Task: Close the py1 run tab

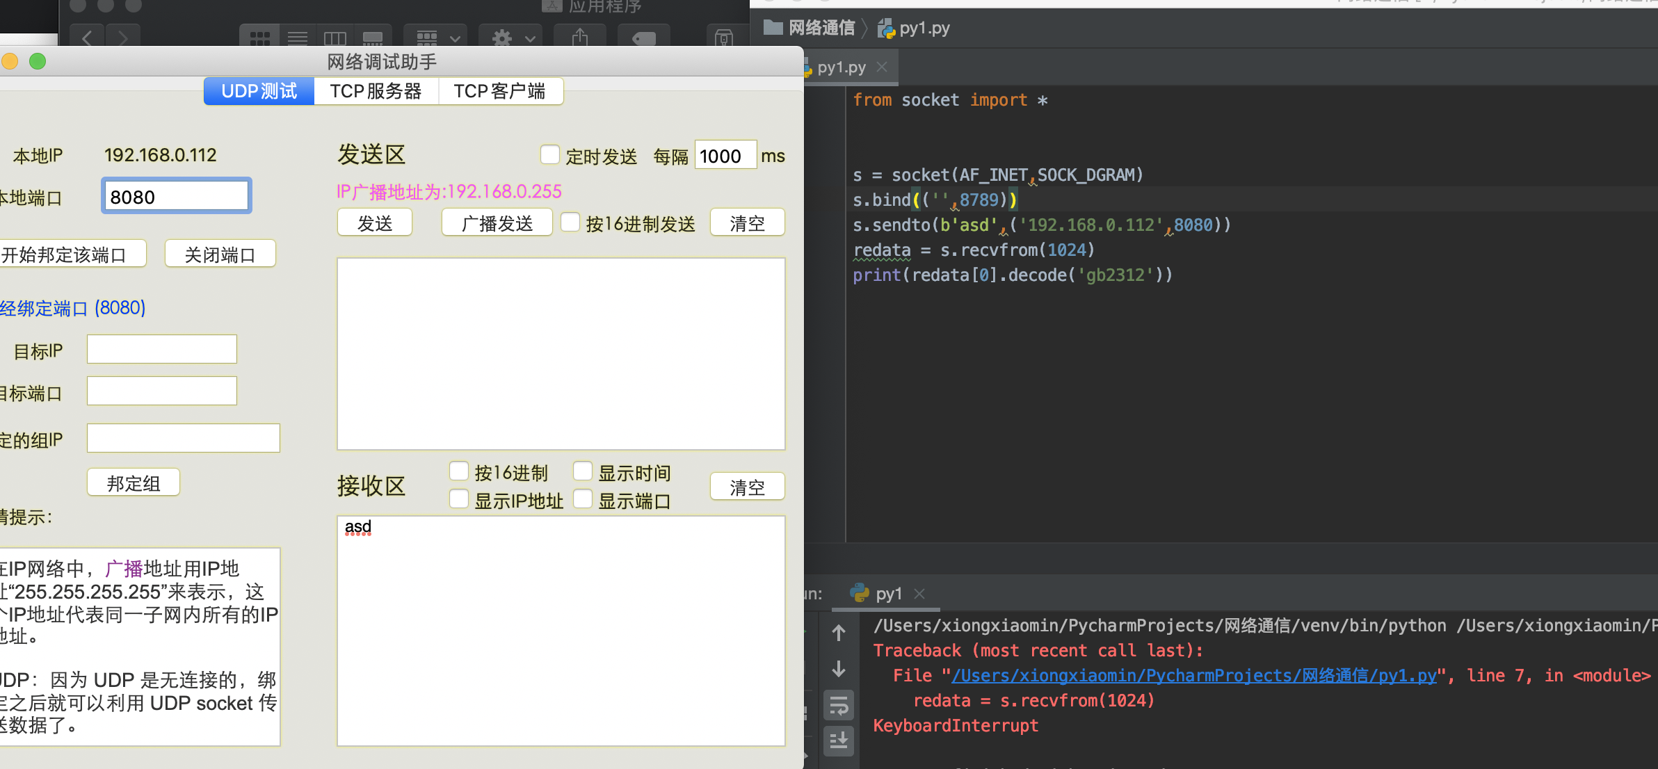Action: coord(919,594)
